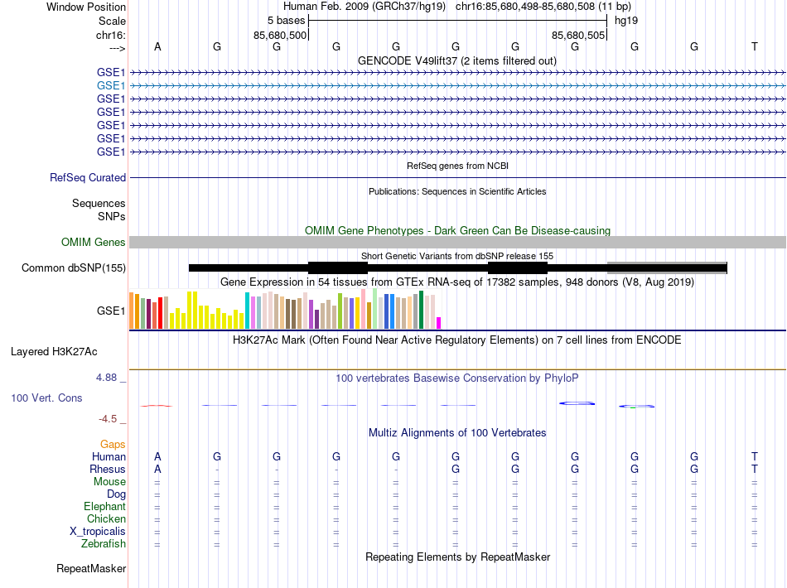Viewport: 787px width, 588px height.
Task: Click the SNPs label under Publications
Action: coord(112,216)
